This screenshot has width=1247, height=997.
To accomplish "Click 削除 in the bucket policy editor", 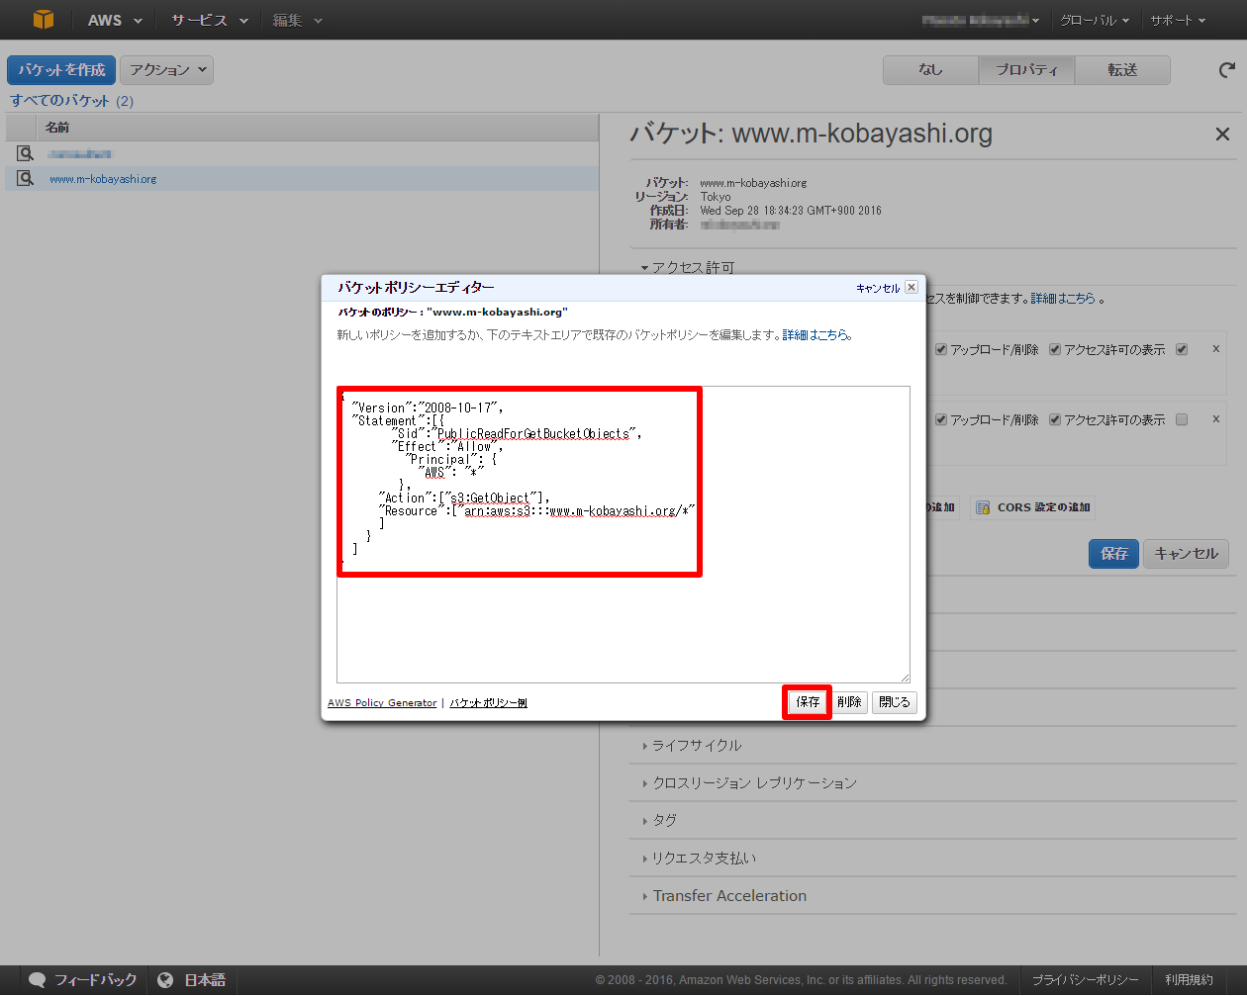I will click(849, 701).
